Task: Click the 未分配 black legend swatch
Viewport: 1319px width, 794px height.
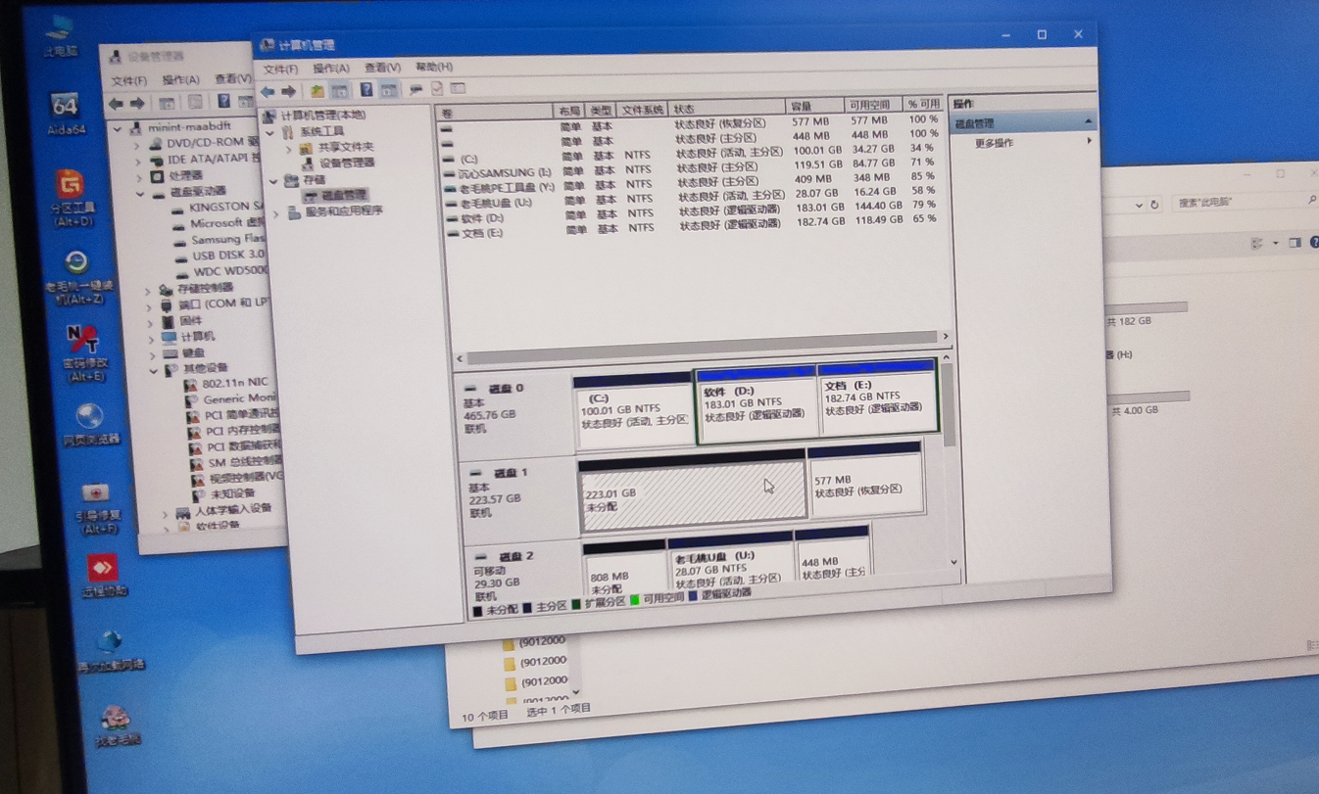Action: (x=478, y=610)
